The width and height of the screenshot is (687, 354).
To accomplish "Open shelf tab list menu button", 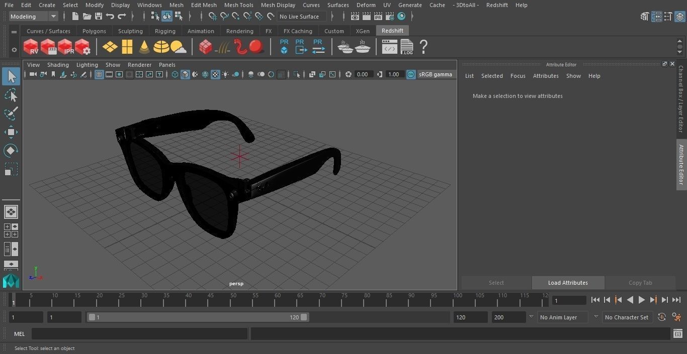I will tap(14, 32).
